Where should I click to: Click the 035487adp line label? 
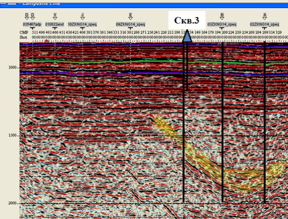point(32,24)
